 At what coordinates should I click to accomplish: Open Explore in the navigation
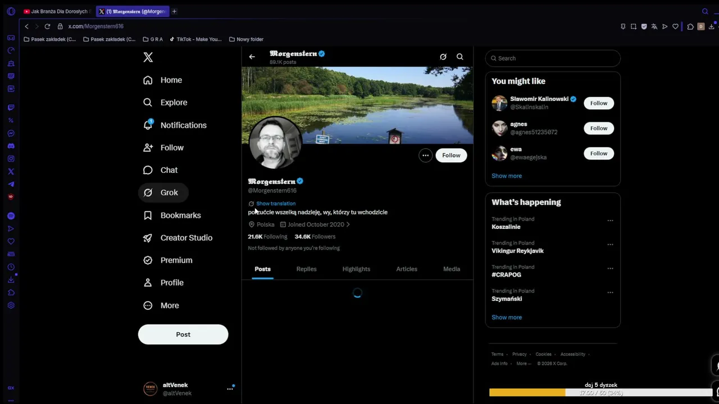click(x=165, y=103)
